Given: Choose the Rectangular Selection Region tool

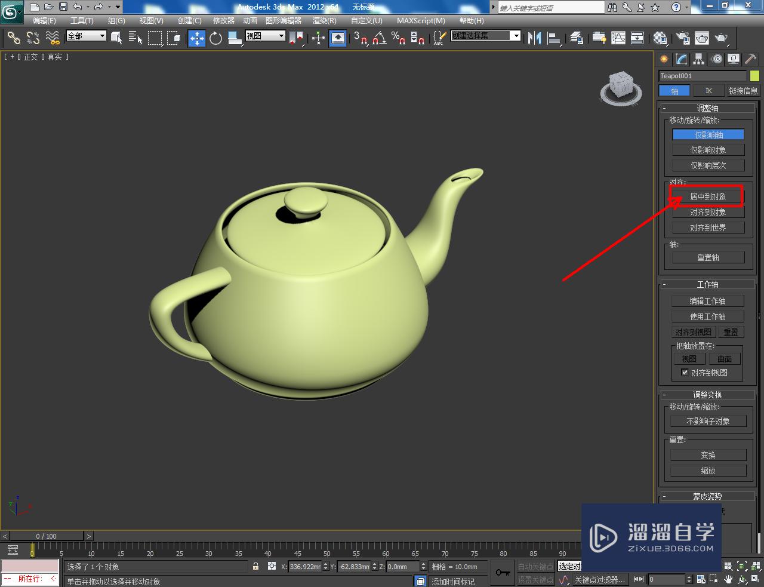Looking at the screenshot, I should click(155, 38).
